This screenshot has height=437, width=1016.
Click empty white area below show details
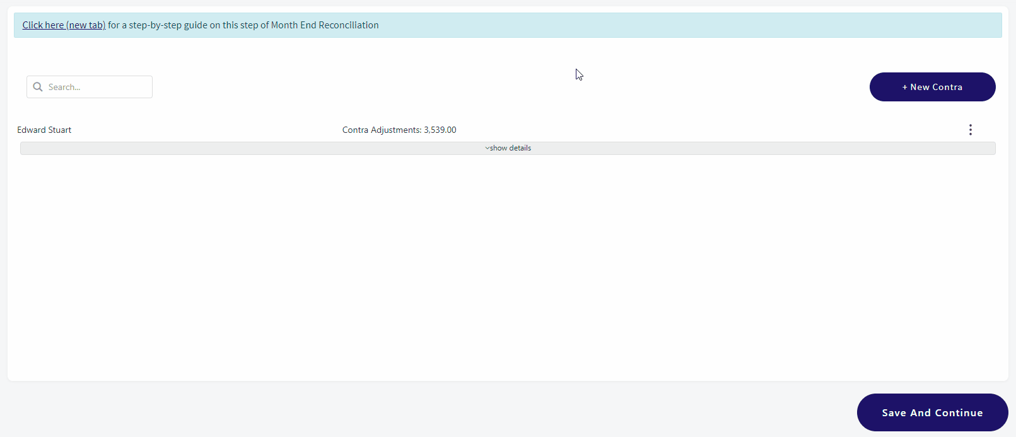click(508, 264)
